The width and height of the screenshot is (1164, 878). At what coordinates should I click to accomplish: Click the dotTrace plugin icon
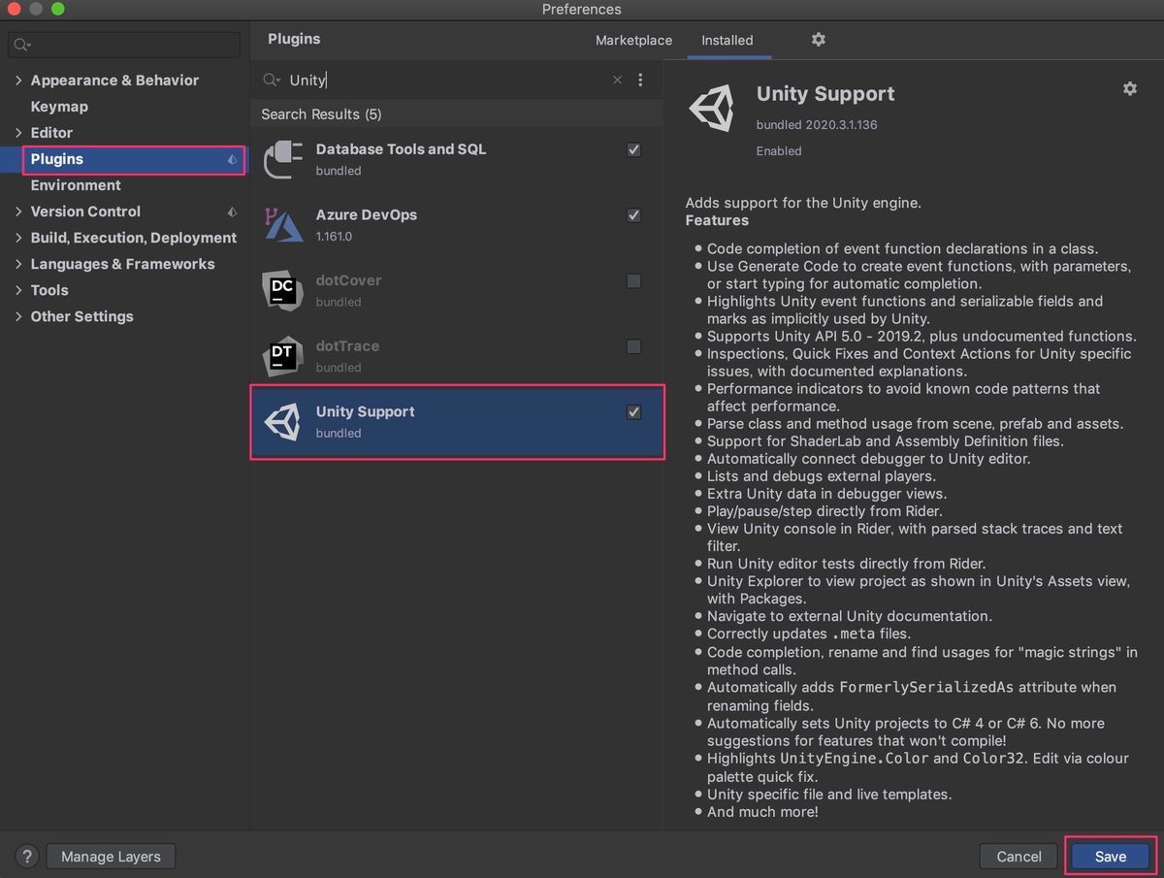pos(283,356)
